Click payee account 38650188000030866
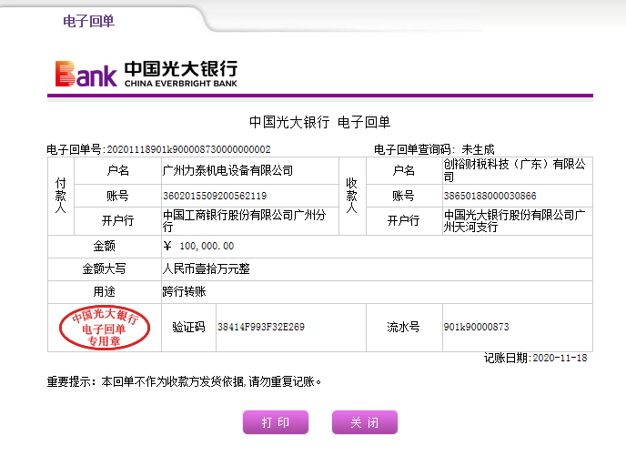Viewport: 626px width, 466px height. (x=490, y=196)
